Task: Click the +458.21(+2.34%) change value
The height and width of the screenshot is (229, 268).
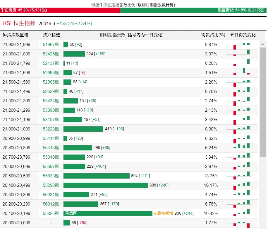Action: coord(74,24)
